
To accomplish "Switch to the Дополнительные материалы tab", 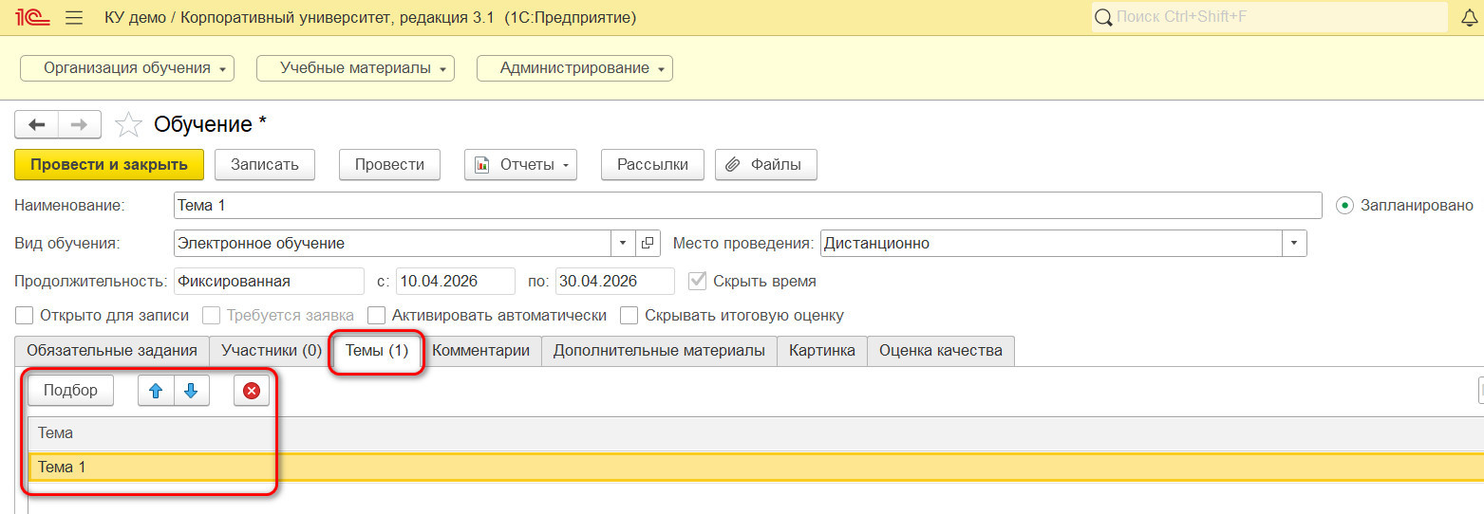I will point(659,351).
